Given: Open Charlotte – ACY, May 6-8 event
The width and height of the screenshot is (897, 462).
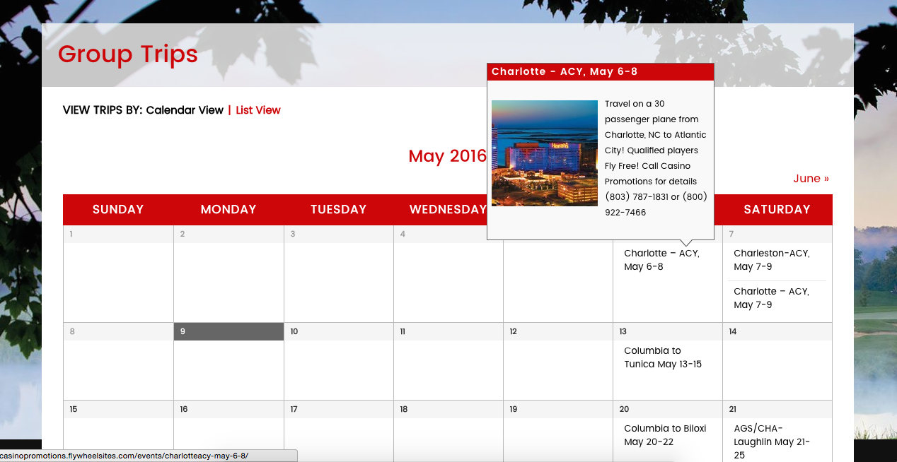Looking at the screenshot, I should tap(661, 260).
